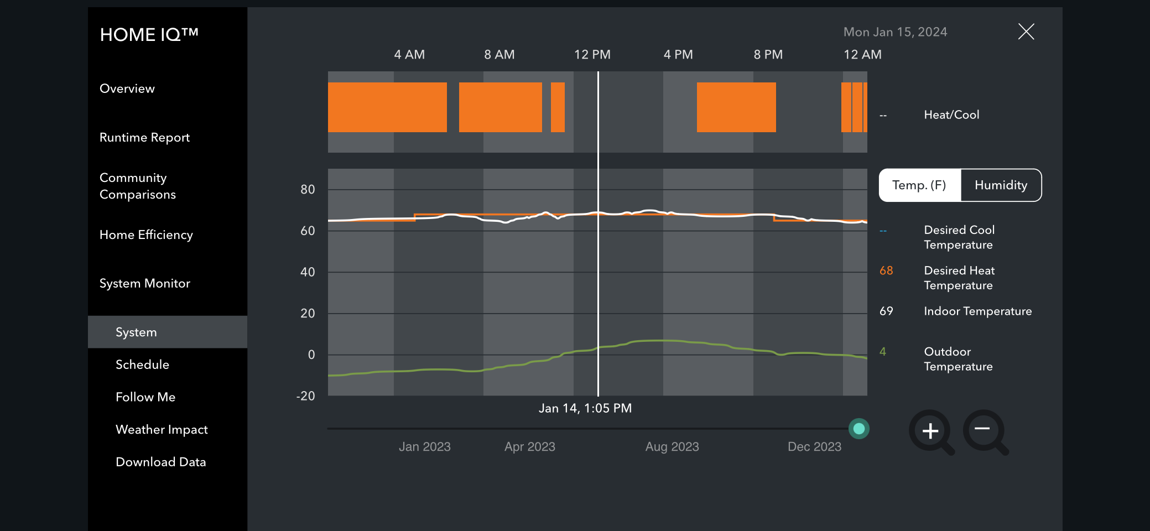Screen dimensions: 1150x531
Task: Open the Overview page
Action: point(127,88)
